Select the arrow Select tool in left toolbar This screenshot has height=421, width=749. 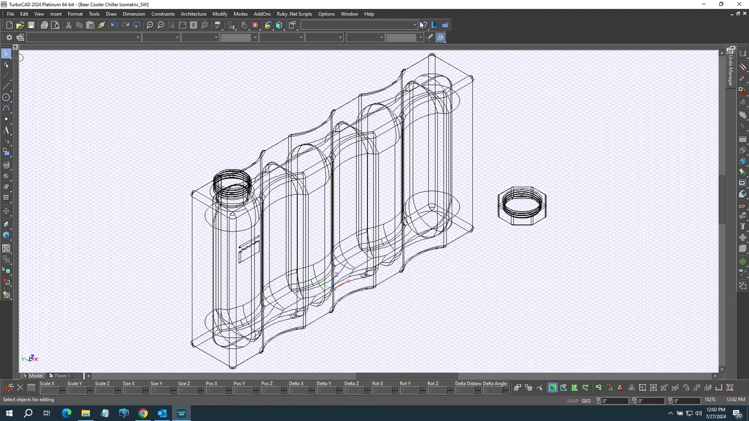pyautogui.click(x=6, y=54)
